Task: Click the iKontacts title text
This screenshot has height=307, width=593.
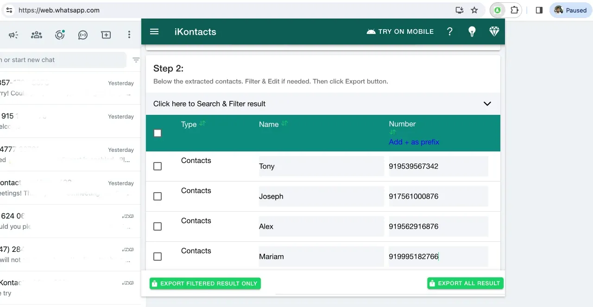Action: [195, 31]
